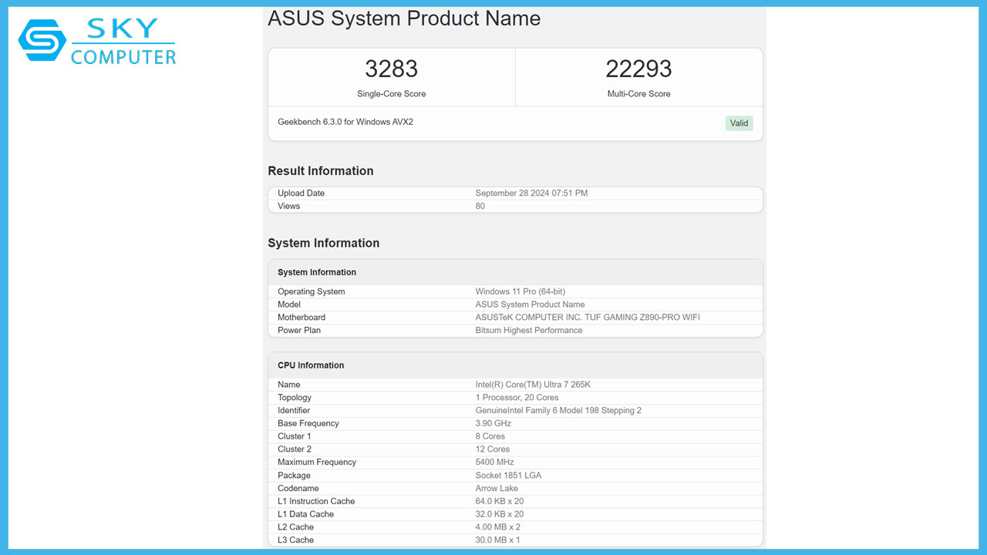
Task: Click the Single-Core Score label
Action: point(392,94)
